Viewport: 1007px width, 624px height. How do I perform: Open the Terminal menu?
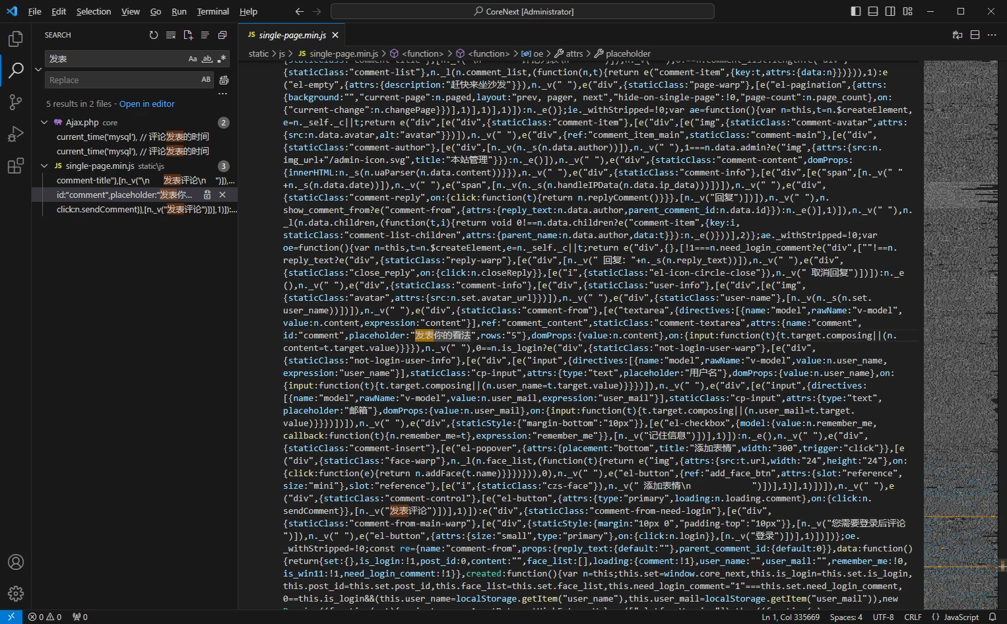212,11
